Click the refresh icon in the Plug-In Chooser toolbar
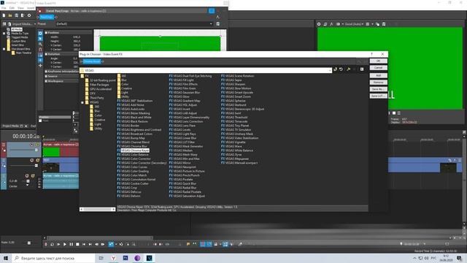Screen dimensions: 467x263 coord(341,69)
